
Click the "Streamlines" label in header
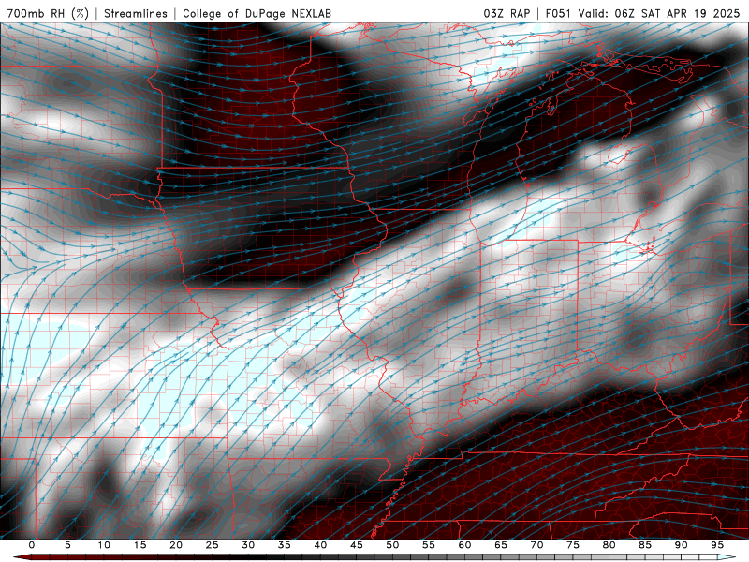(x=136, y=13)
